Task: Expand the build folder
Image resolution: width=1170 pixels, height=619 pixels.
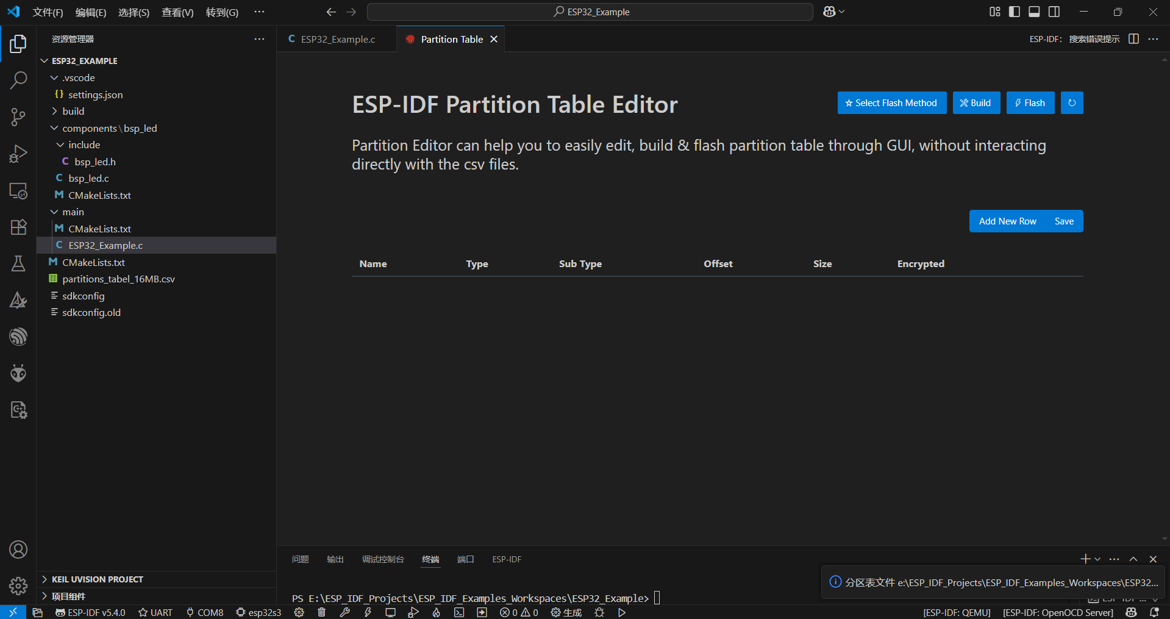Action: (x=54, y=111)
